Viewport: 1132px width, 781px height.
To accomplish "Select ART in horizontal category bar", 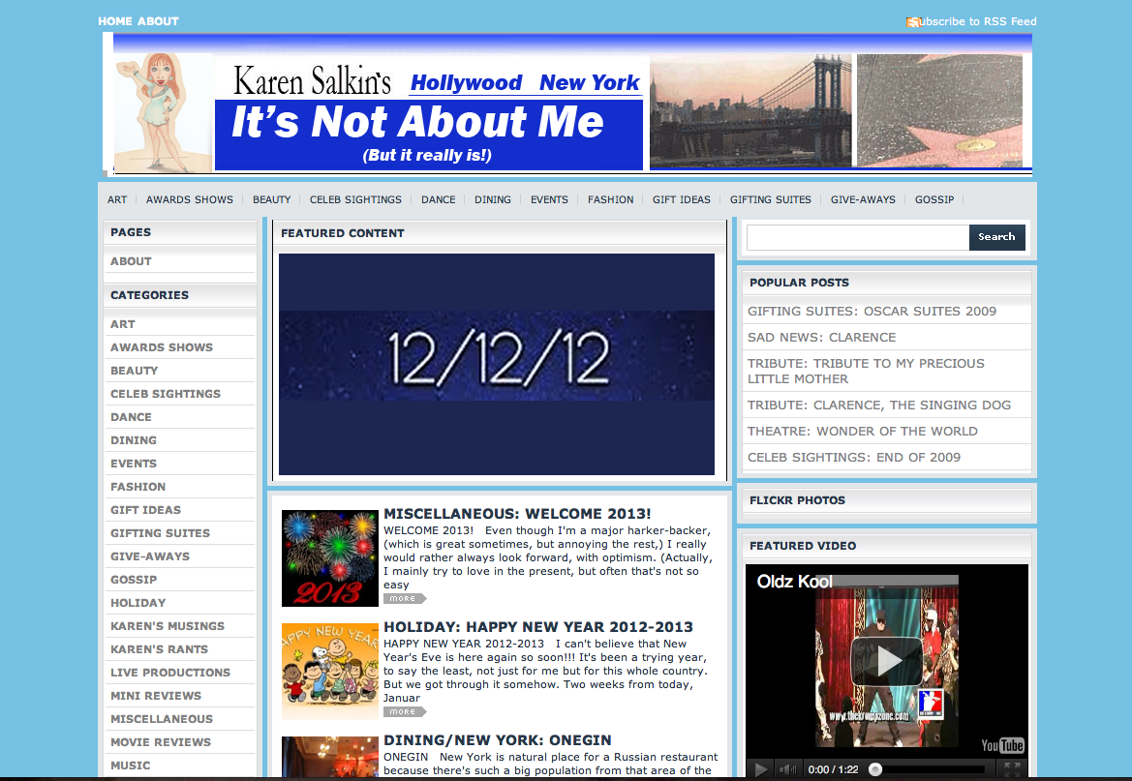I will coord(117,199).
